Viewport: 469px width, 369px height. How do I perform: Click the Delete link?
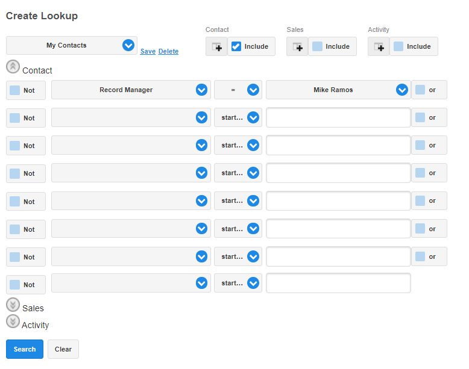(168, 52)
